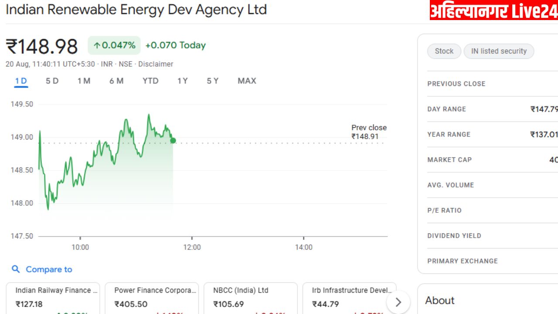558x314 pixels.
Task: Click the 12:00 time axis label
Action: pyautogui.click(x=192, y=247)
